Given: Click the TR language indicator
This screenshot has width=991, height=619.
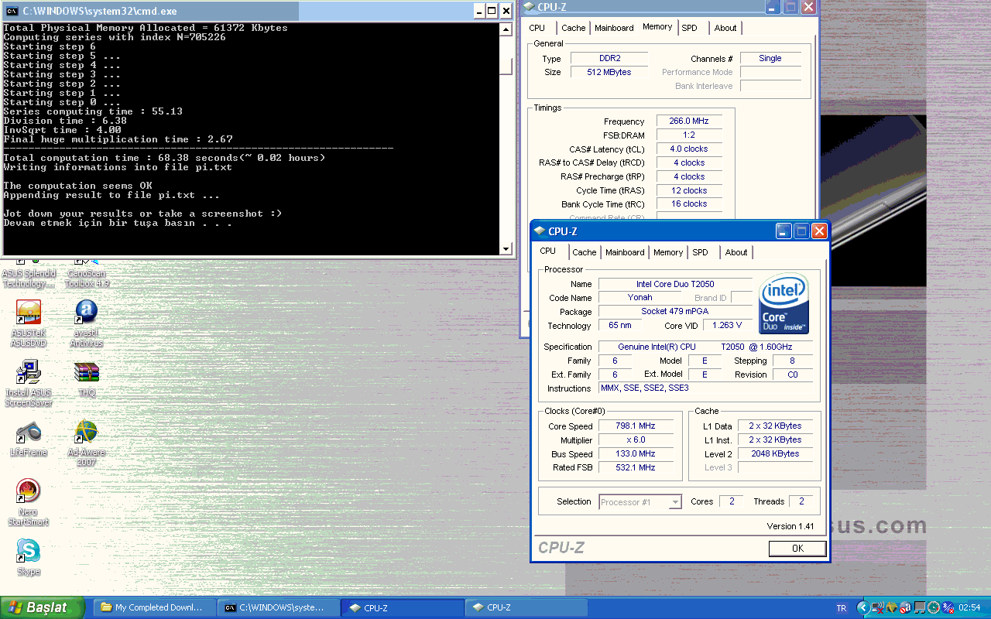Looking at the screenshot, I should pyautogui.click(x=842, y=608).
